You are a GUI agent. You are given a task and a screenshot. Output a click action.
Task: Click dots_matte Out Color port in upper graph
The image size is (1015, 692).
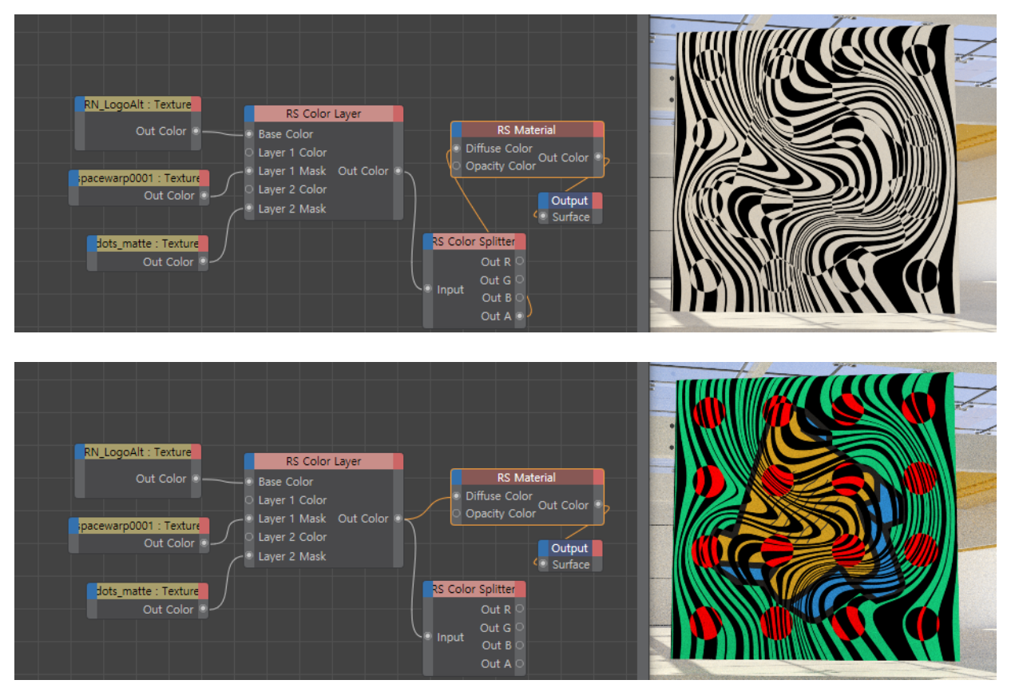click(203, 261)
